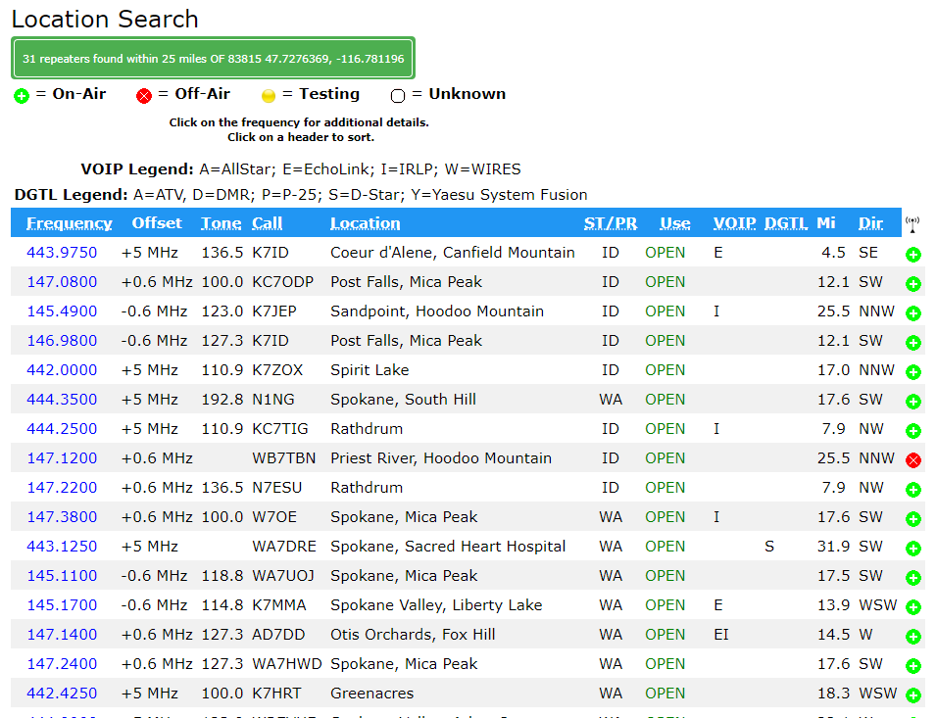Open details for frequency 443.9750
Screen dimensions: 936x718
click(62, 253)
